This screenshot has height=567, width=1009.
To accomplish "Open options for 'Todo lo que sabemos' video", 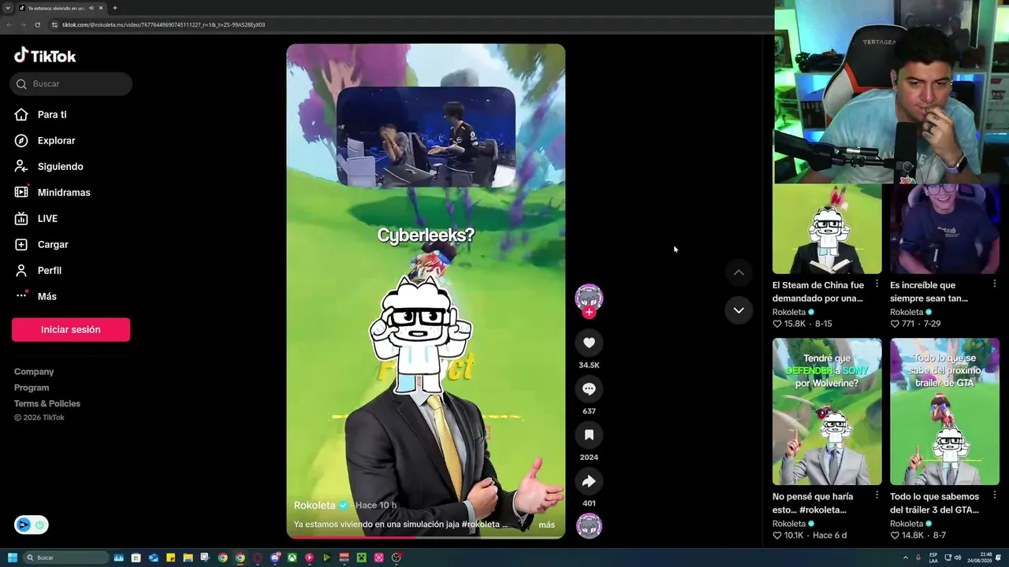I will [994, 495].
